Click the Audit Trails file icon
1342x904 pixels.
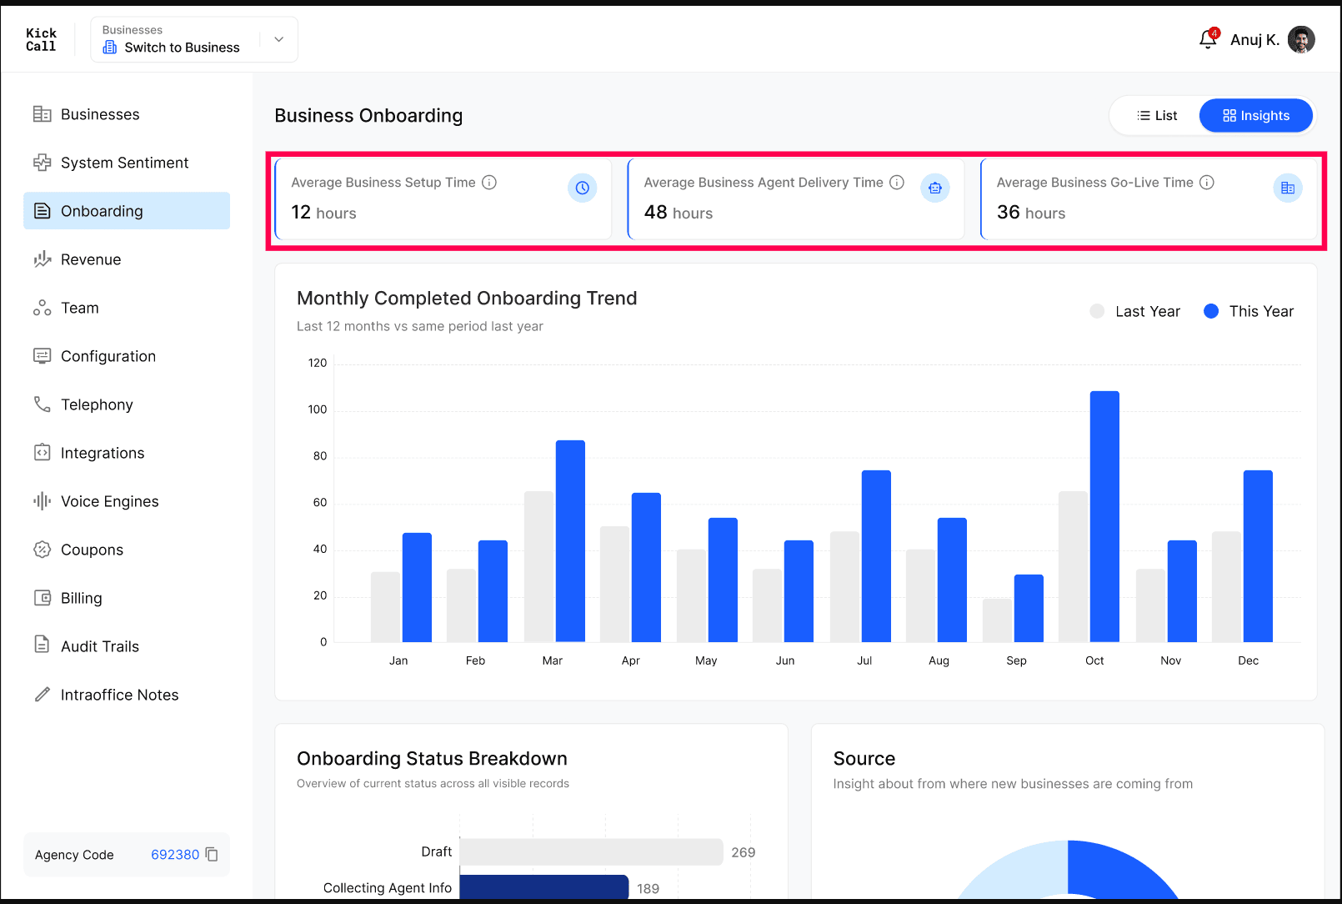pos(42,645)
